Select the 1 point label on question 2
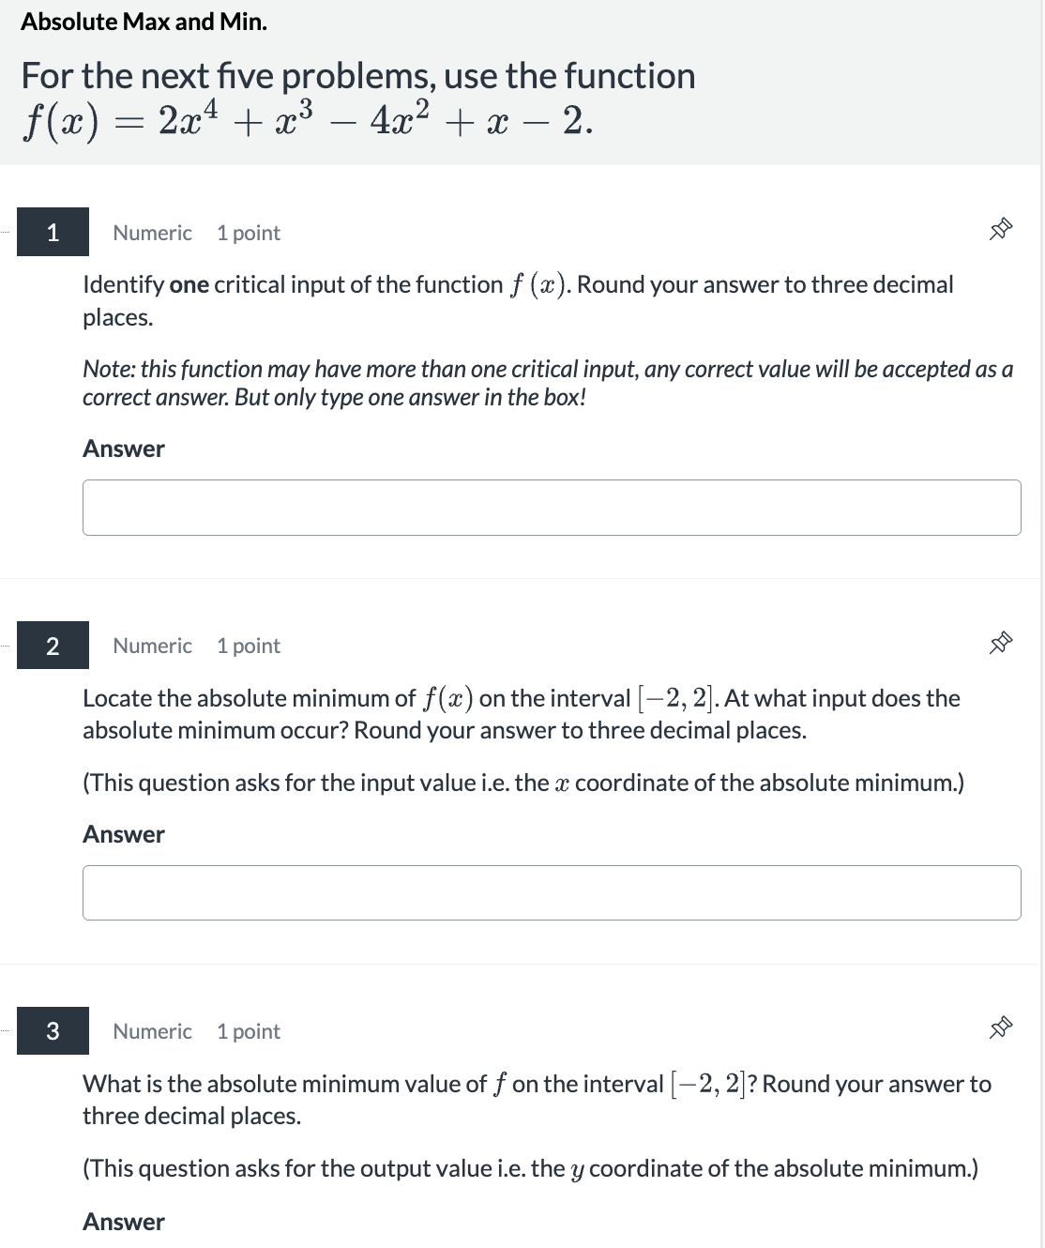Viewport: 1045px width, 1248px height. click(248, 646)
